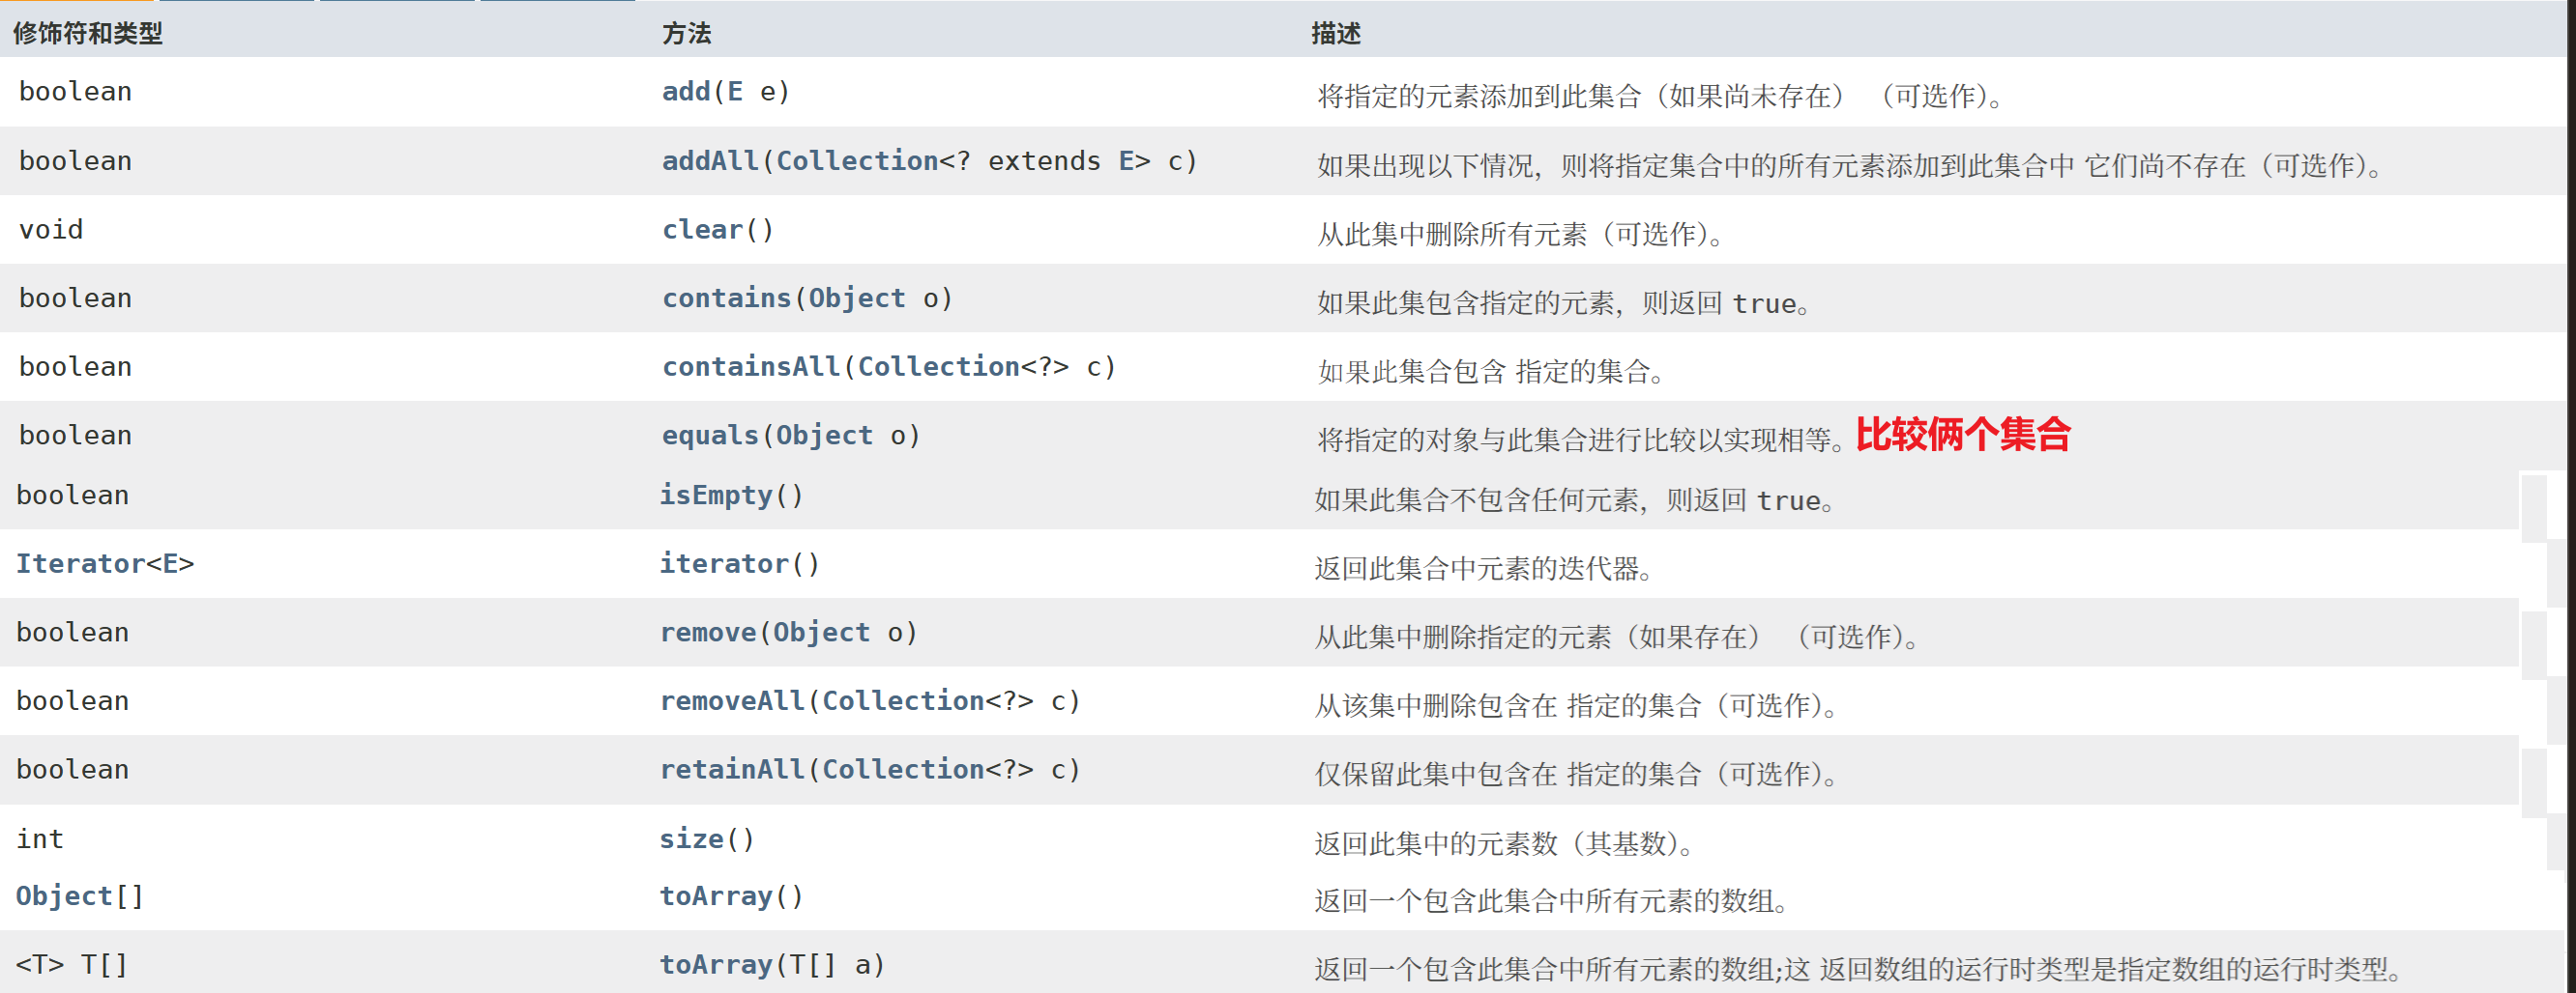Open the equals method link
The image size is (2576, 993).
[x=710, y=436]
